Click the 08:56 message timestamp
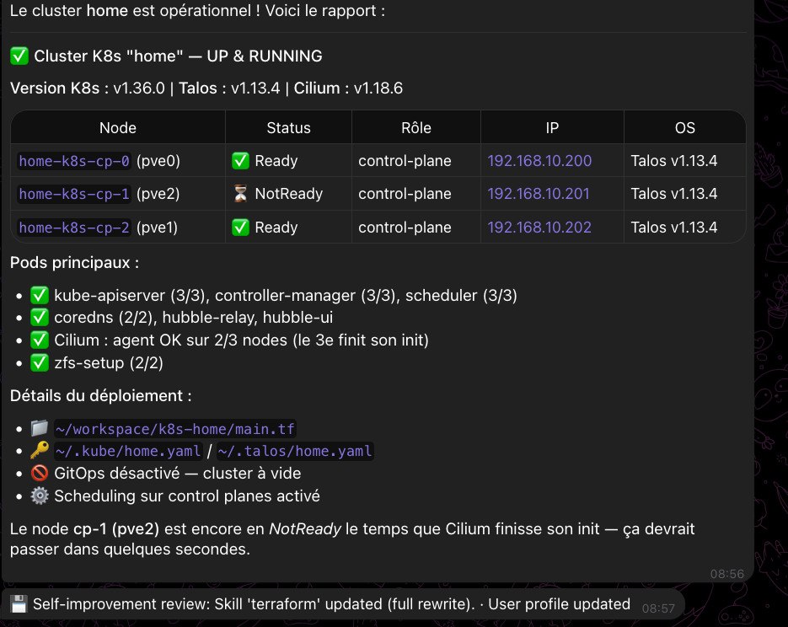Image resolution: width=788 pixels, height=627 pixels. (x=726, y=574)
